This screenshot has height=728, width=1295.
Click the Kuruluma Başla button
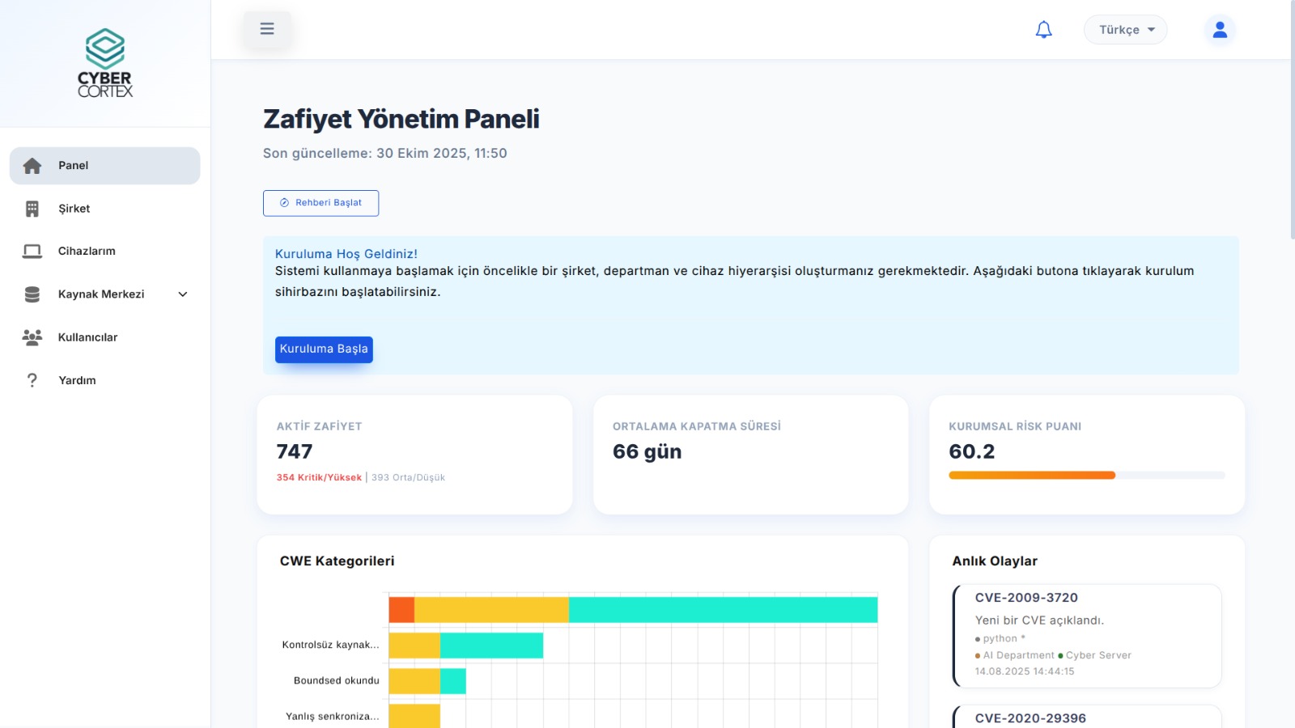click(x=324, y=349)
